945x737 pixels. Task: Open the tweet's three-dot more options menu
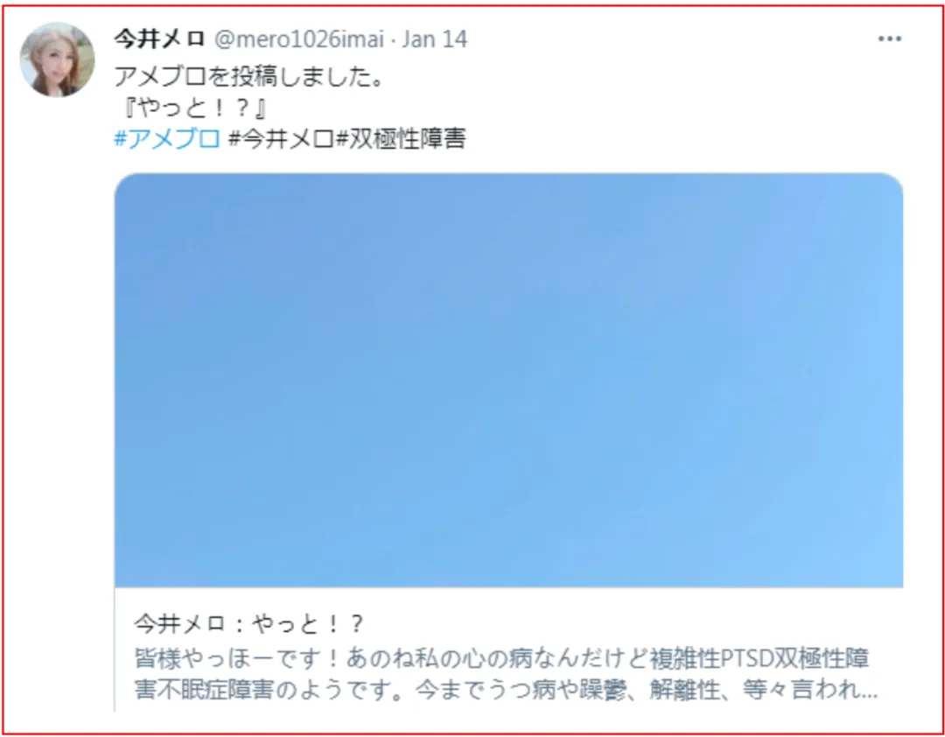click(890, 39)
